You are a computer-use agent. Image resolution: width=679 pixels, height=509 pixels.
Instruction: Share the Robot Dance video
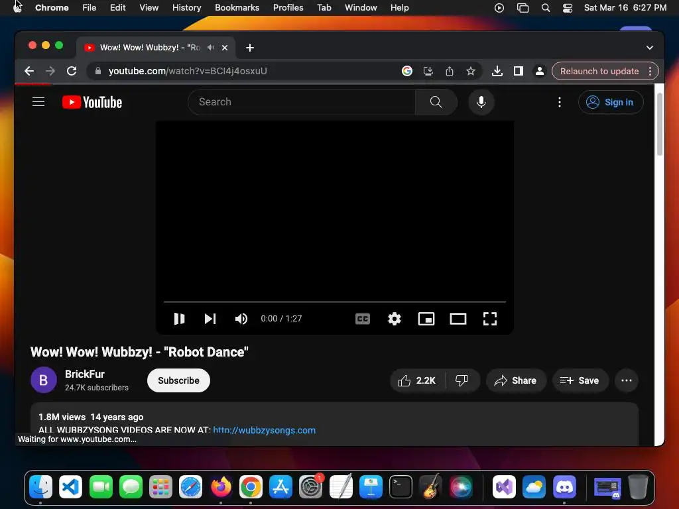[x=516, y=380]
